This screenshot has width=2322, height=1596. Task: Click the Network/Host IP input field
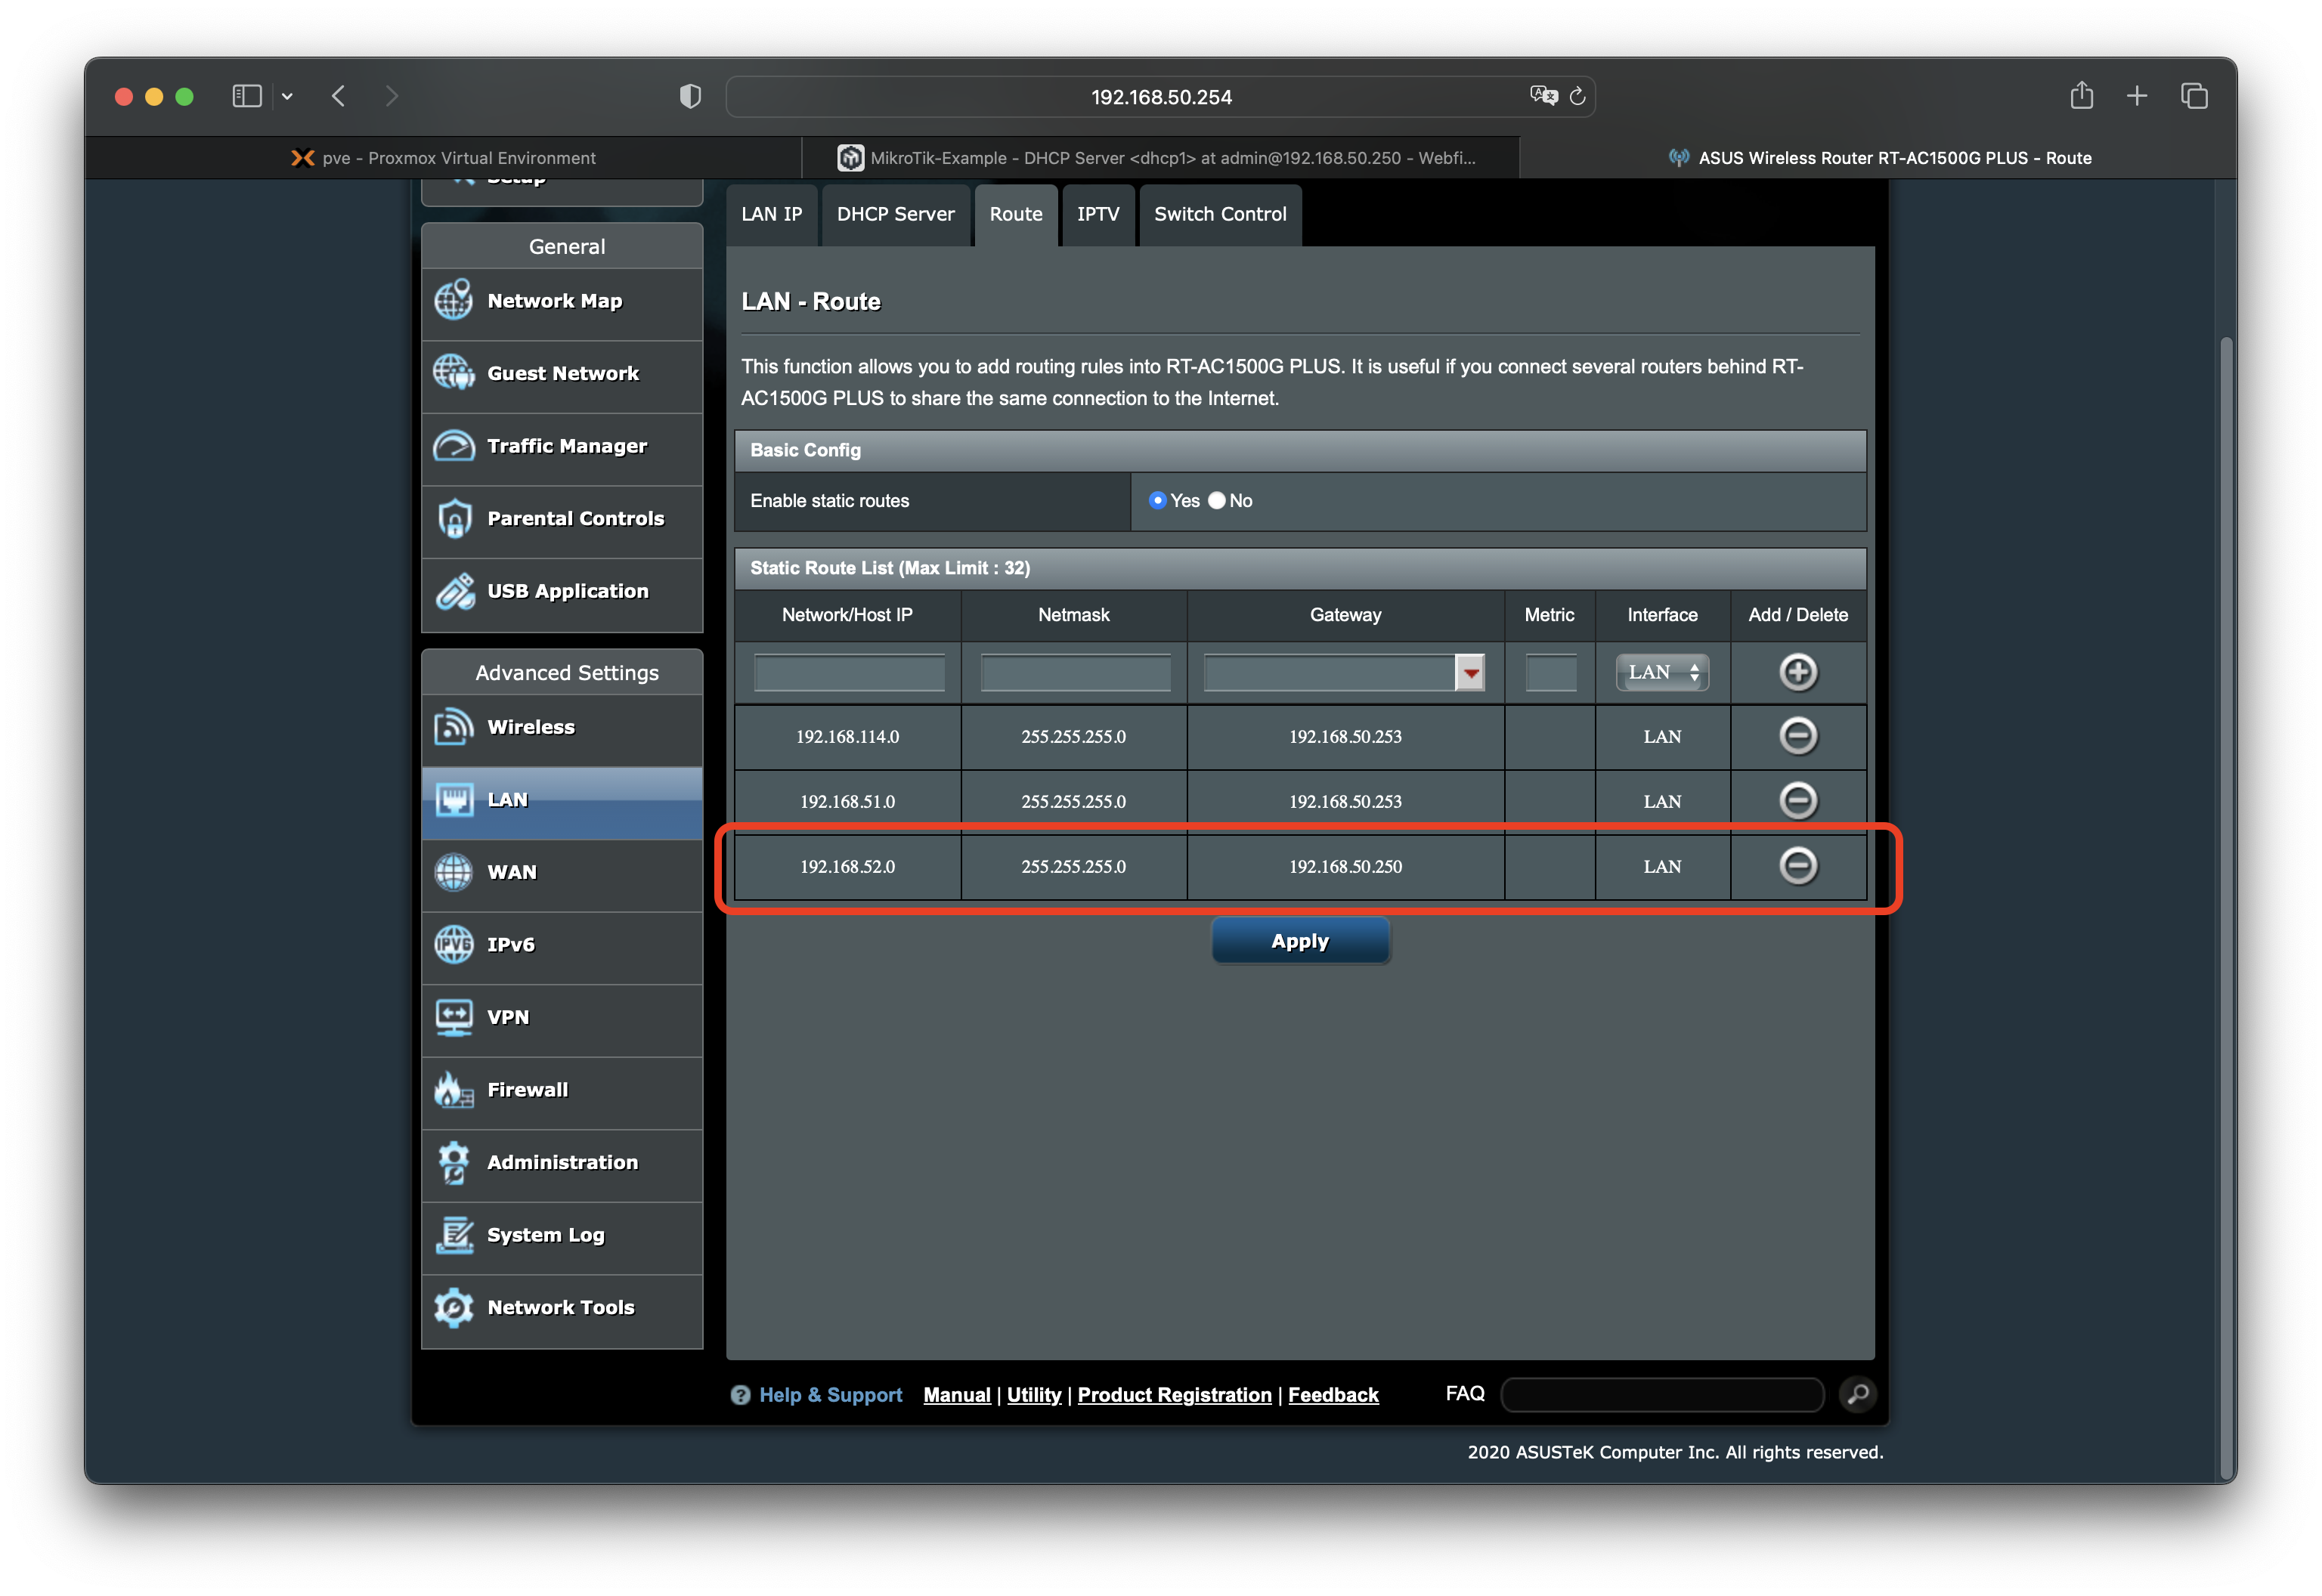pyautogui.click(x=848, y=673)
